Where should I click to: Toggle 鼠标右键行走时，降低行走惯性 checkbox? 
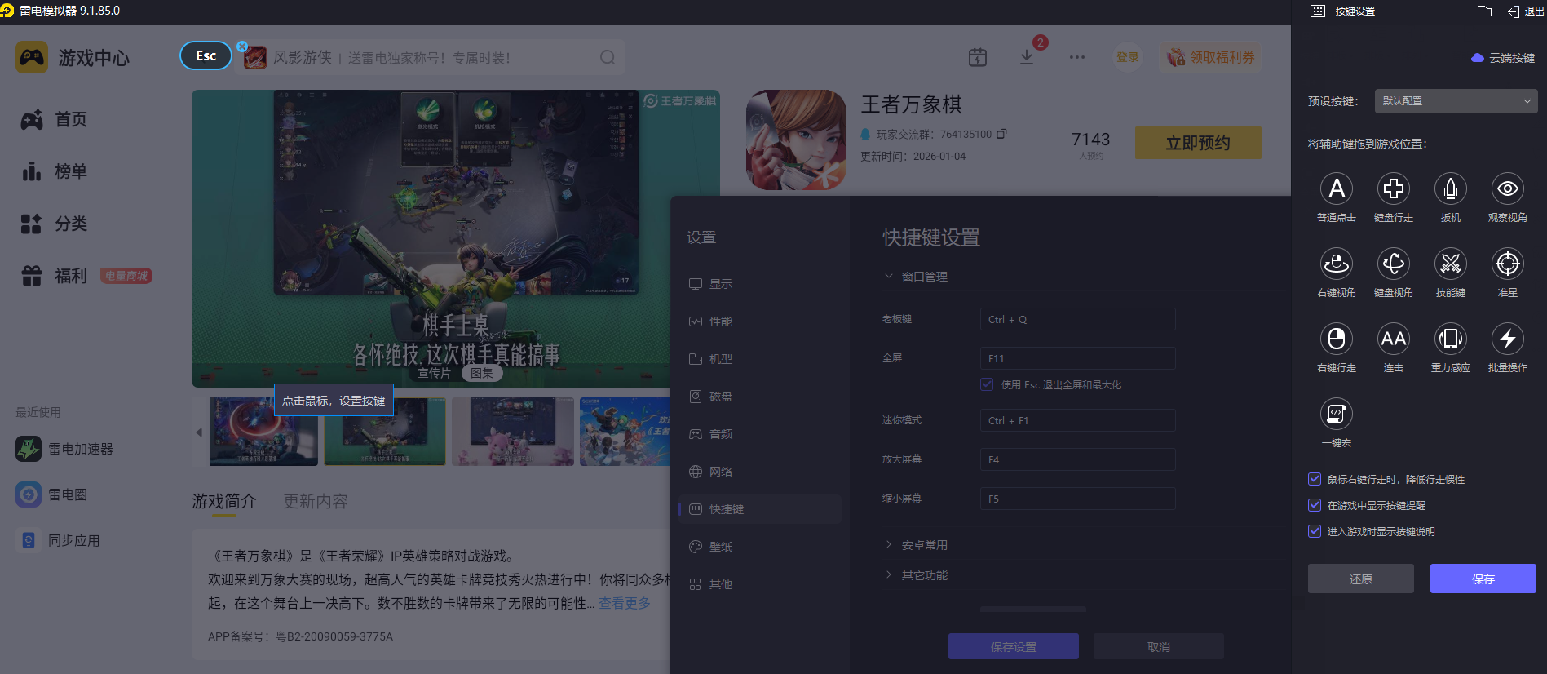coord(1314,479)
